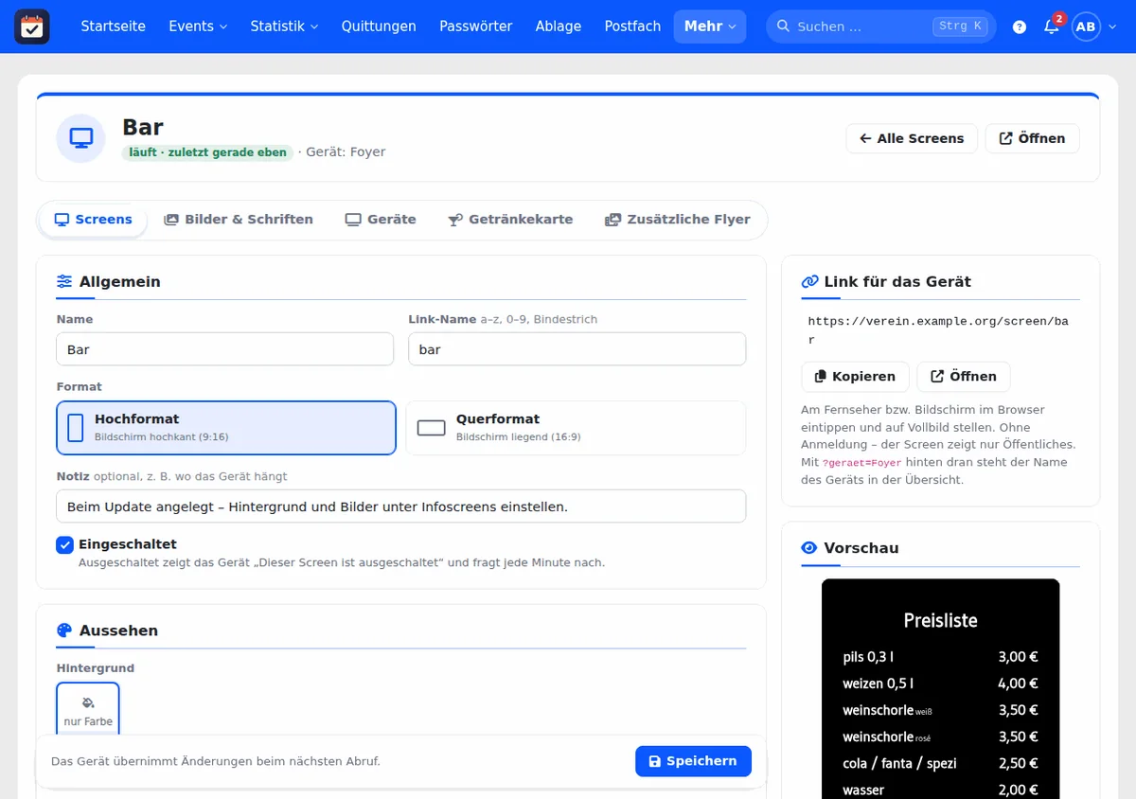
Task: Choose the Querformat format option
Action: point(577,428)
